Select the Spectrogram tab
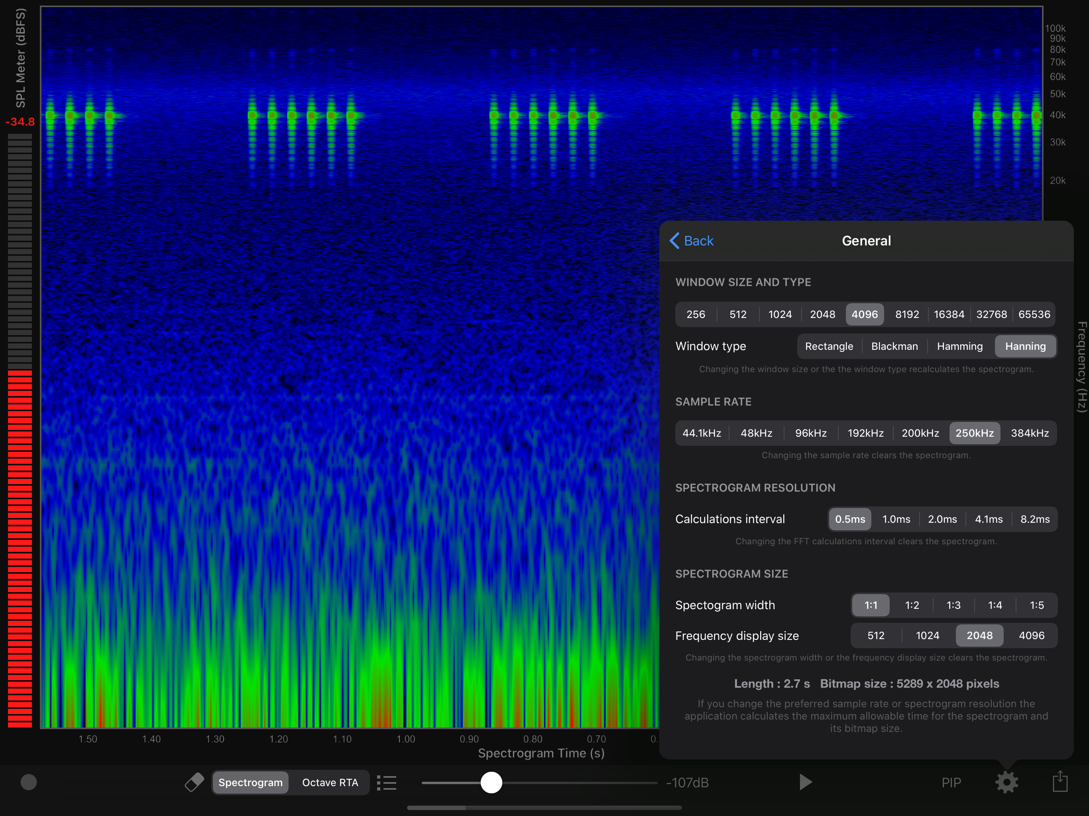This screenshot has height=816, width=1089. click(251, 783)
